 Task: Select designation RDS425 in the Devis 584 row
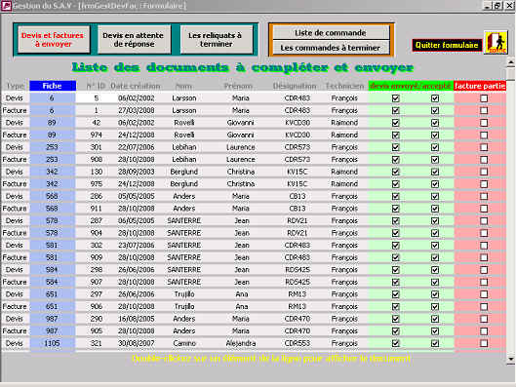tap(298, 270)
